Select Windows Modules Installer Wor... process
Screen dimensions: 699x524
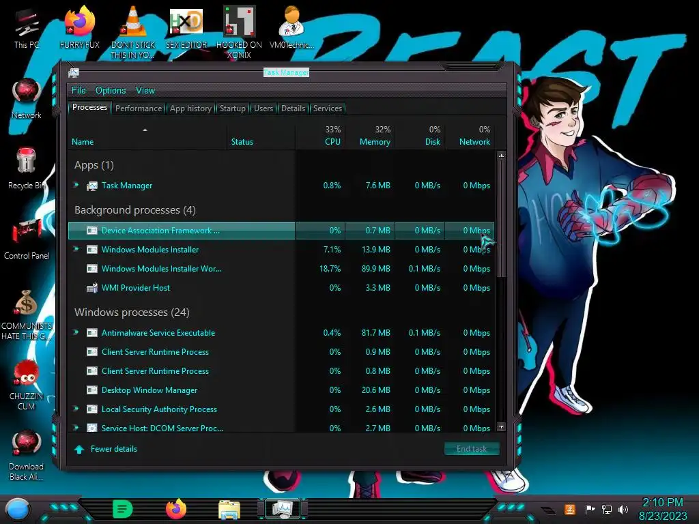pyautogui.click(x=281, y=269)
